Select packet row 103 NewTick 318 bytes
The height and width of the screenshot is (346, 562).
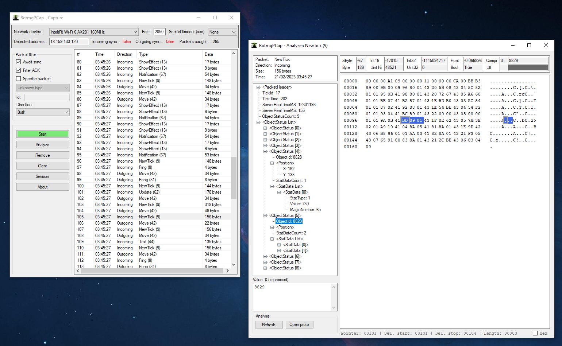(153, 205)
